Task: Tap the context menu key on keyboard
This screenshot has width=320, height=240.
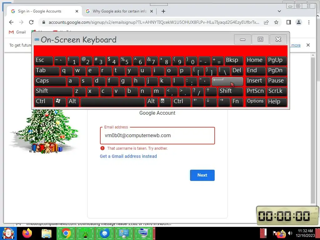Action: tap(165, 102)
